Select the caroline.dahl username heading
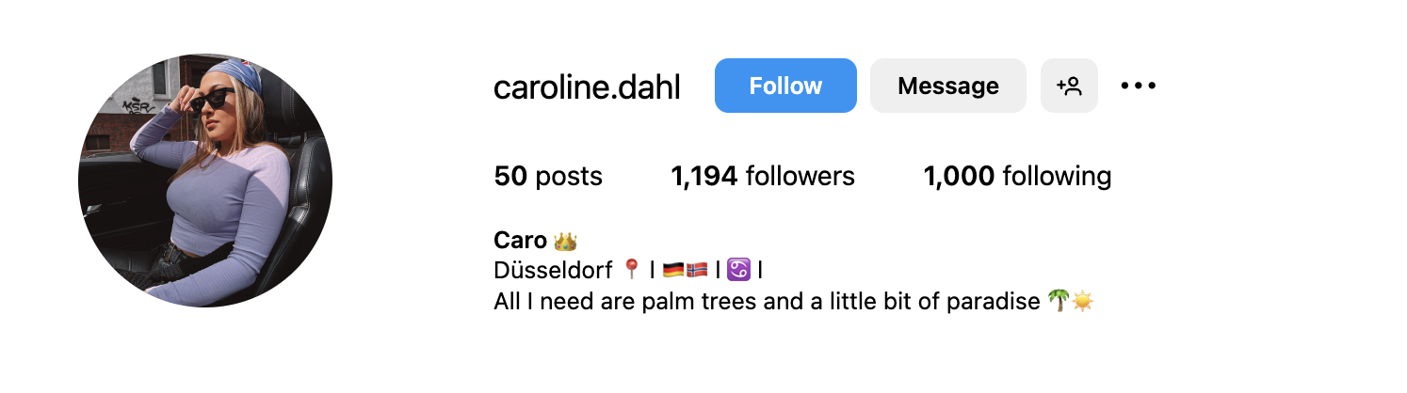This screenshot has width=1407, height=393. [x=587, y=86]
